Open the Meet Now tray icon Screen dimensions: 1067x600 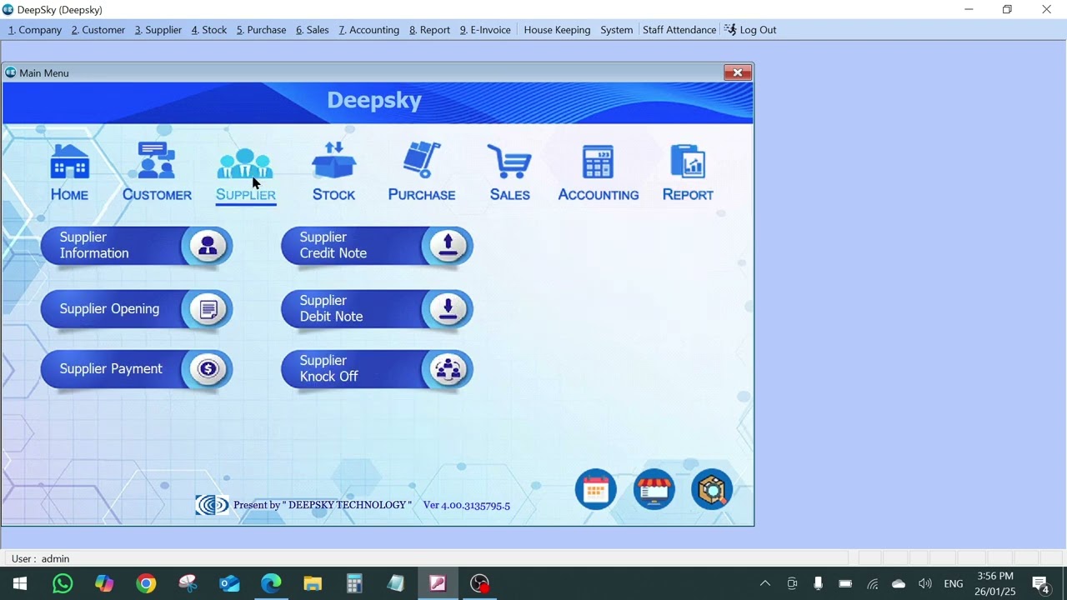tap(792, 583)
